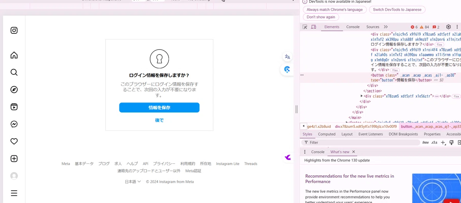Viewport: 461px width, 203px height.
Task: Open the 日本語 language dropdown
Action: (x=133, y=182)
